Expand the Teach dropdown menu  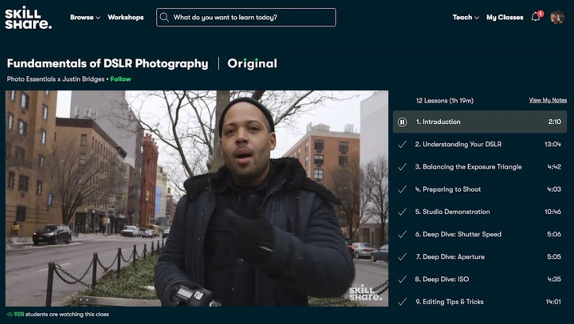[x=466, y=18]
